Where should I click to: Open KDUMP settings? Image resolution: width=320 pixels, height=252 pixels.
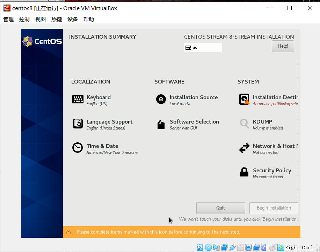coord(261,124)
